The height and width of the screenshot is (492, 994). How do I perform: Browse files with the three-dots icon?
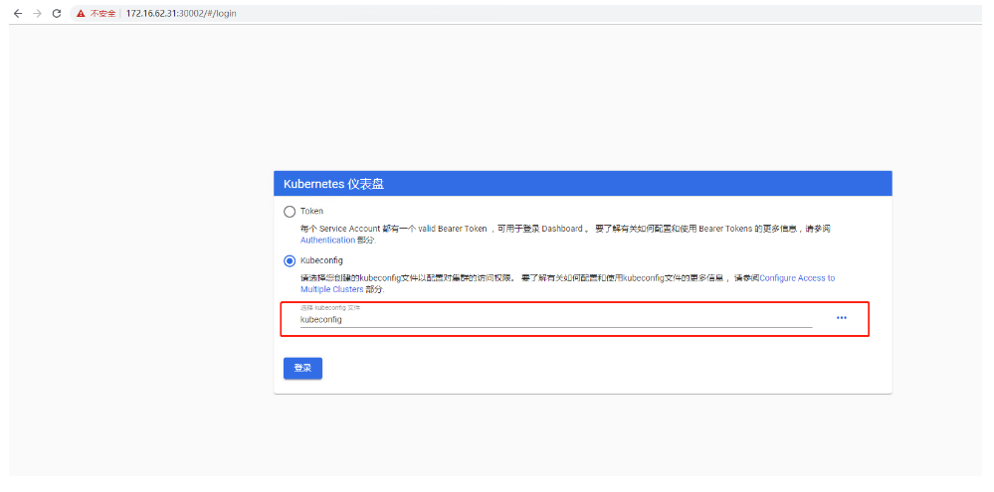point(841,318)
